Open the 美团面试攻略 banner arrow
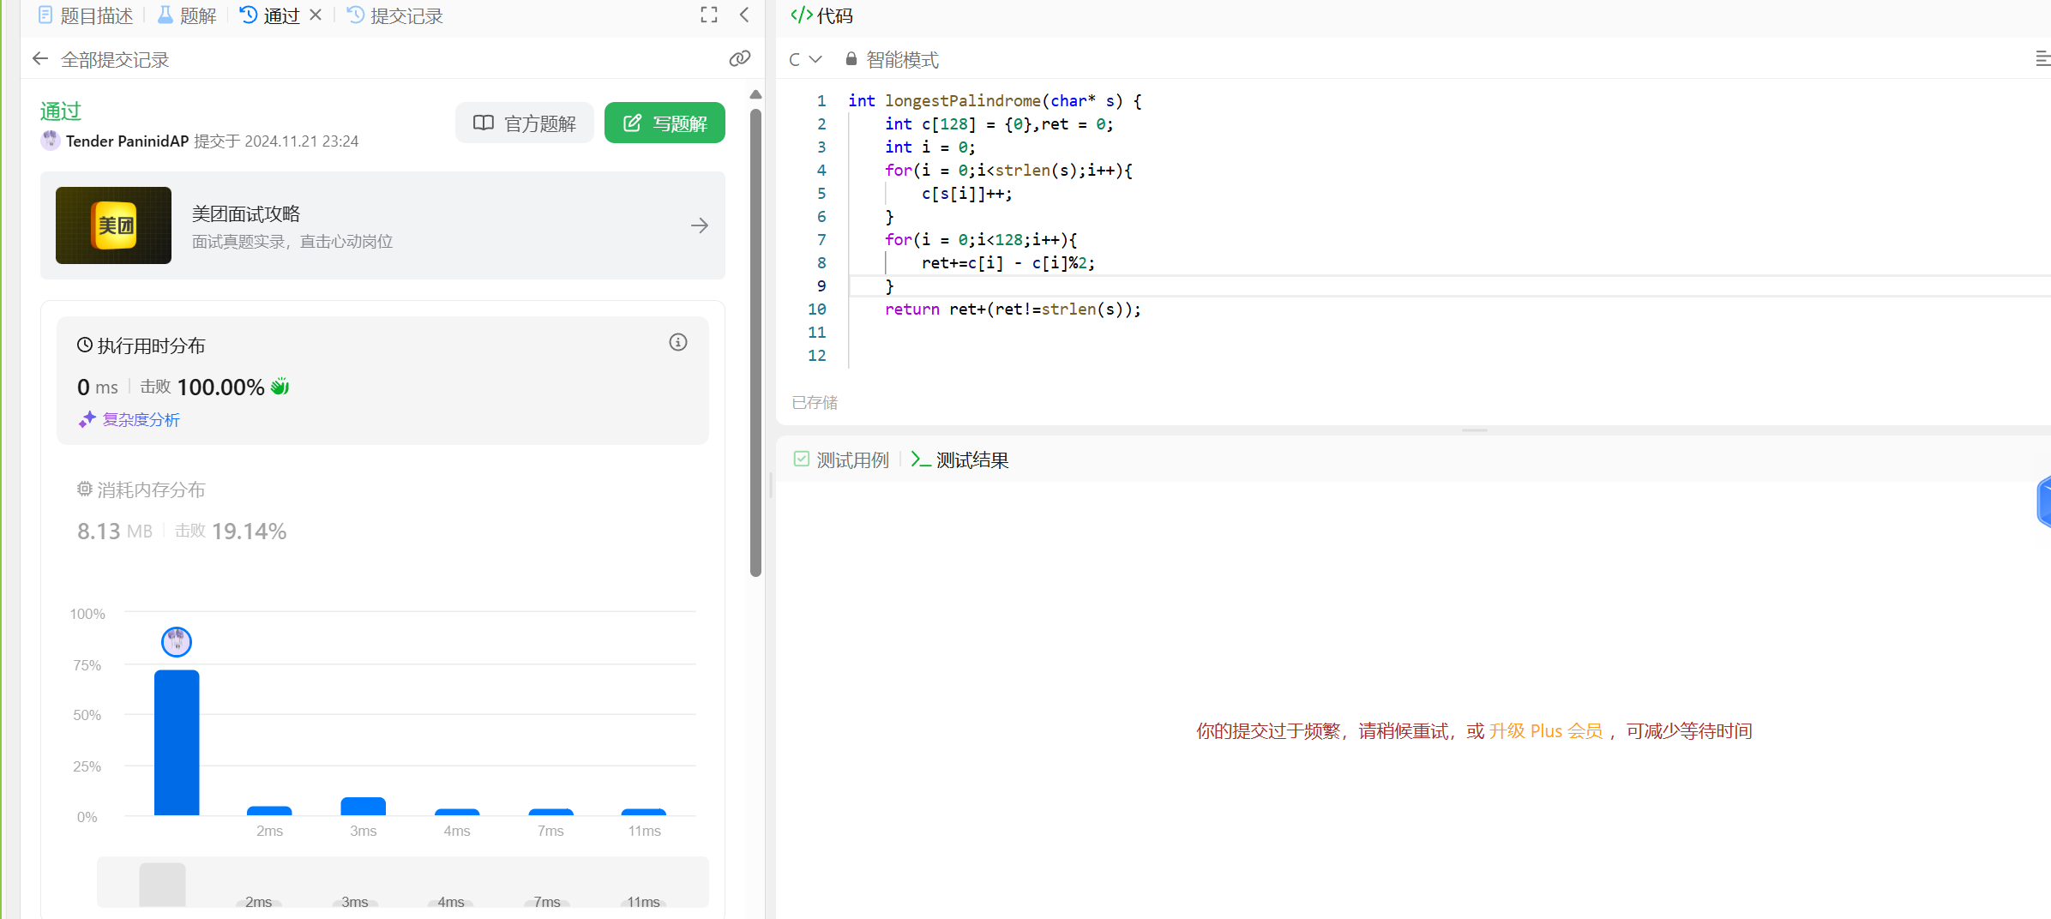2051x919 pixels. tap(699, 225)
